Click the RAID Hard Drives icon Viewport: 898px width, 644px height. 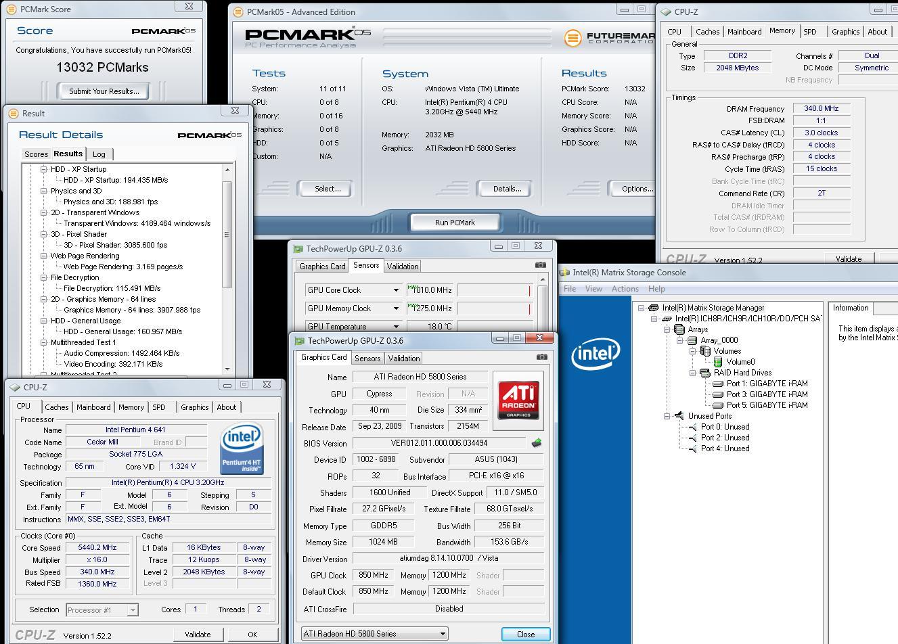705,373
